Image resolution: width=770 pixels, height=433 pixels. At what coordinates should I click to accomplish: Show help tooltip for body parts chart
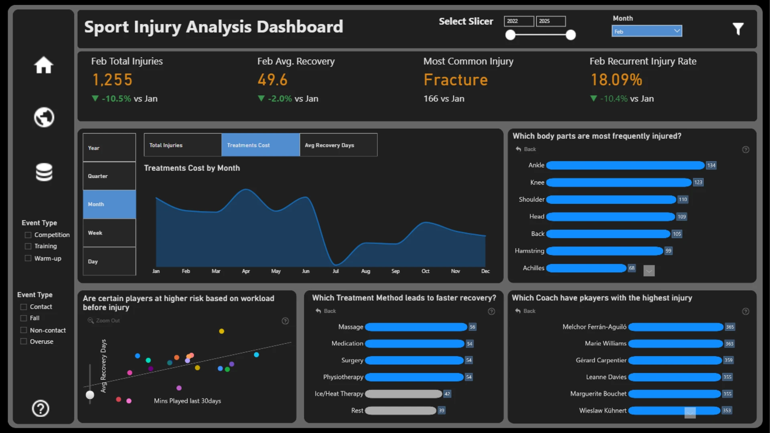tap(746, 150)
